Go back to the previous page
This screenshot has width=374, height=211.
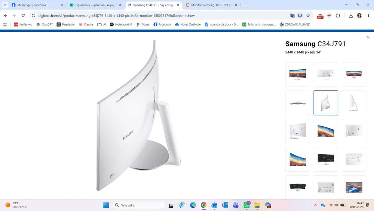[x=6, y=15]
